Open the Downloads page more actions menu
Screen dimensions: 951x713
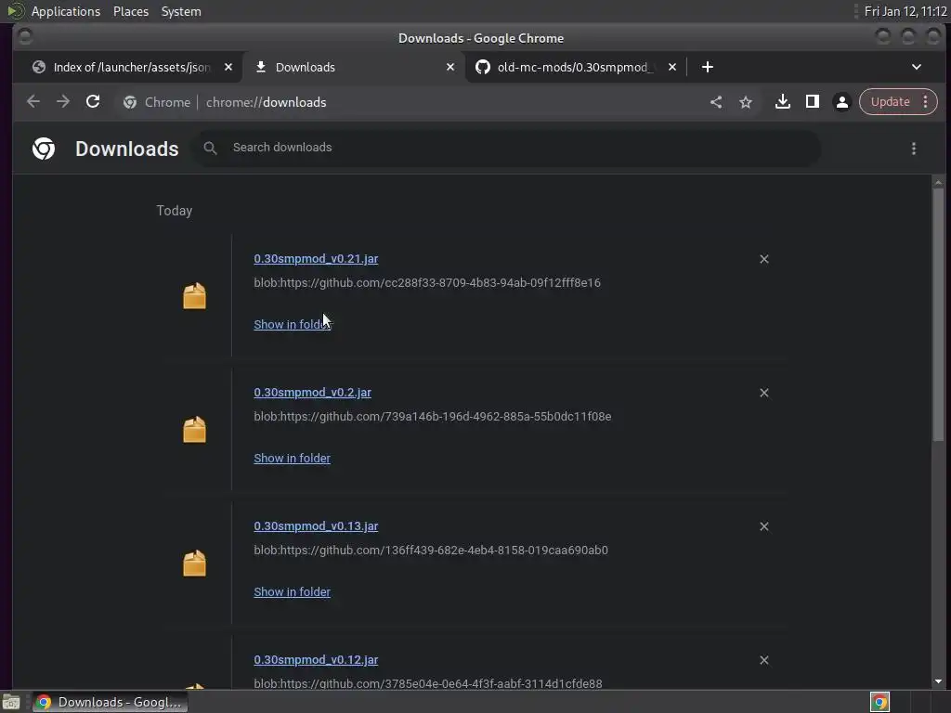914,149
